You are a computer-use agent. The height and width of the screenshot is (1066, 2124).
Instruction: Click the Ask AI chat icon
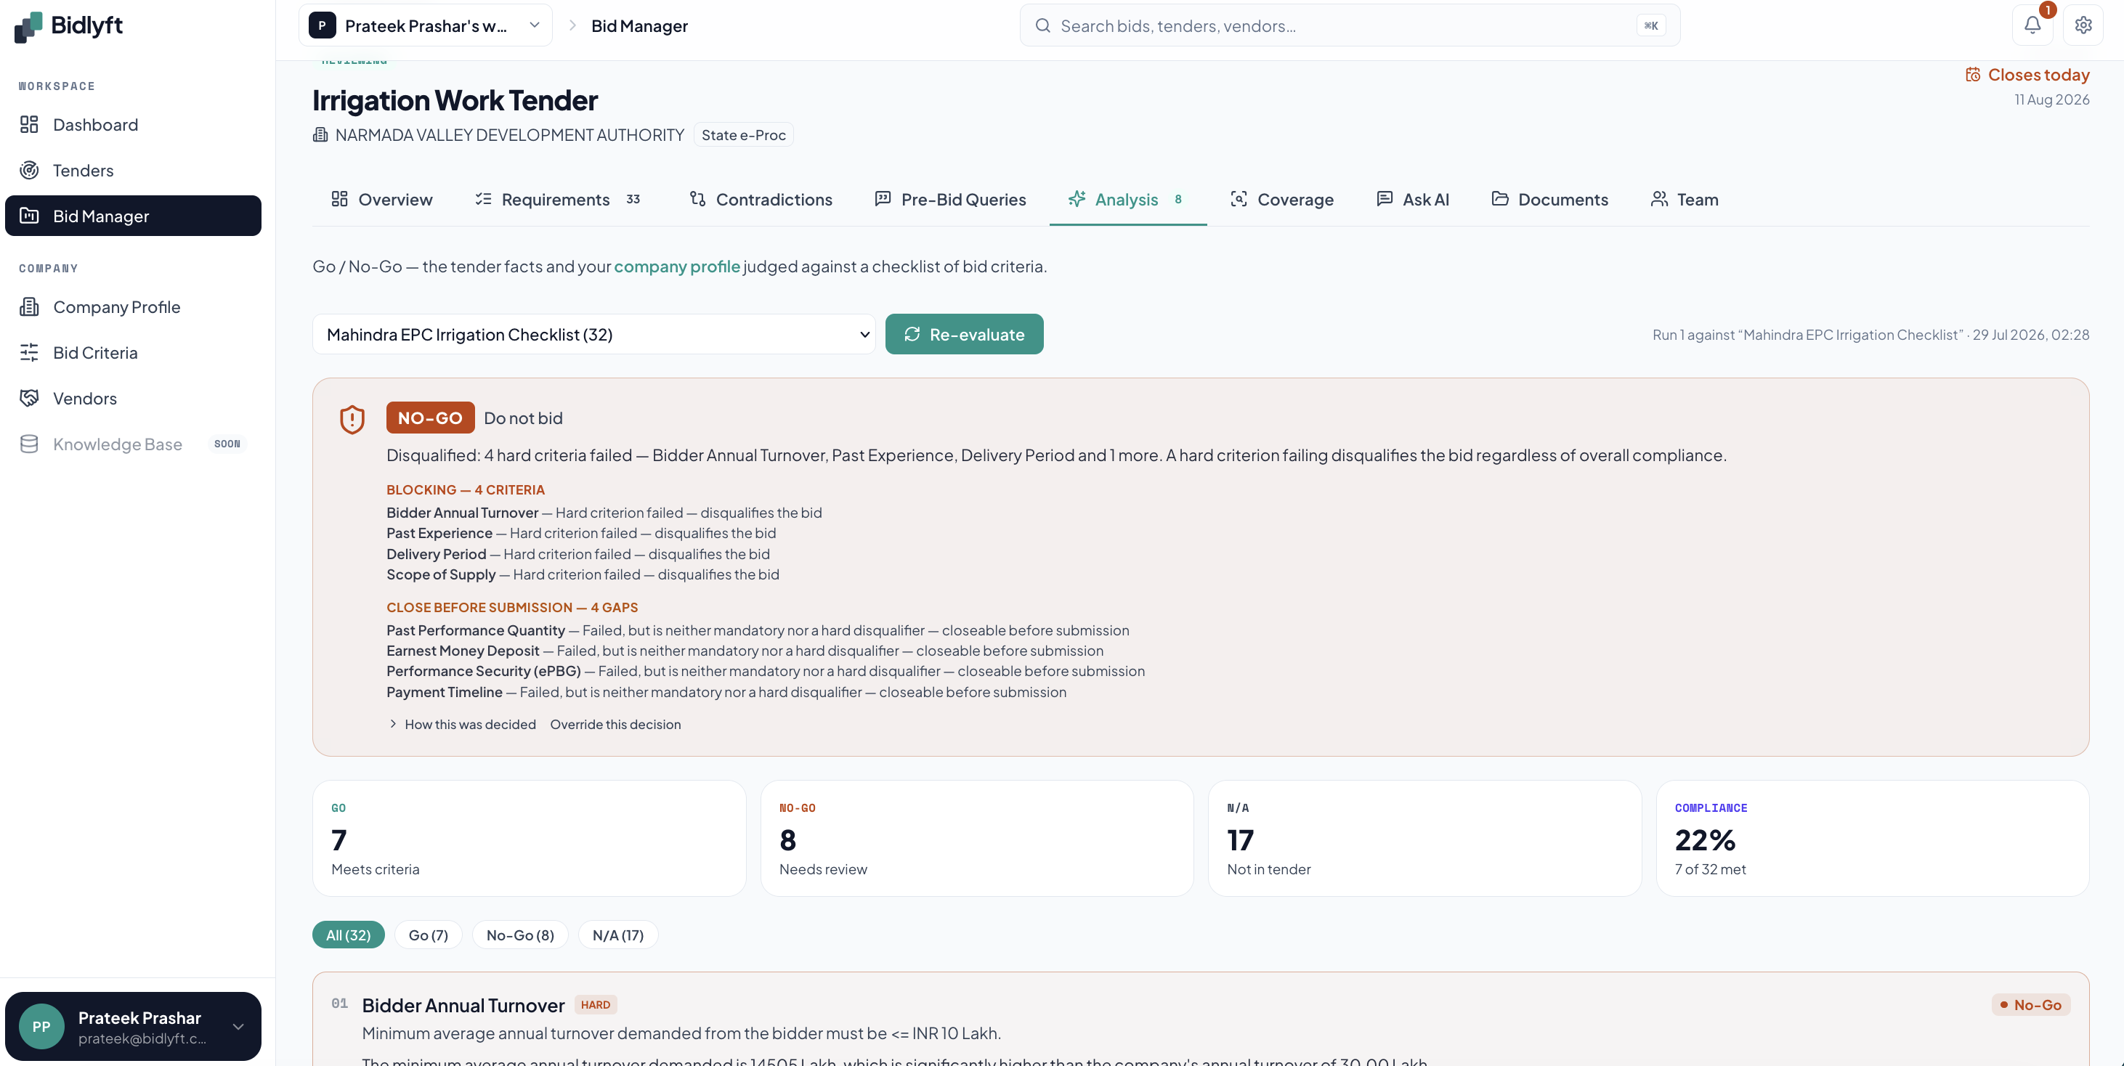point(1385,199)
